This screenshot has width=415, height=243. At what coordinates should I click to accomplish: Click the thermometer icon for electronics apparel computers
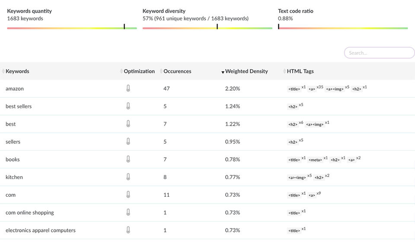(128, 230)
